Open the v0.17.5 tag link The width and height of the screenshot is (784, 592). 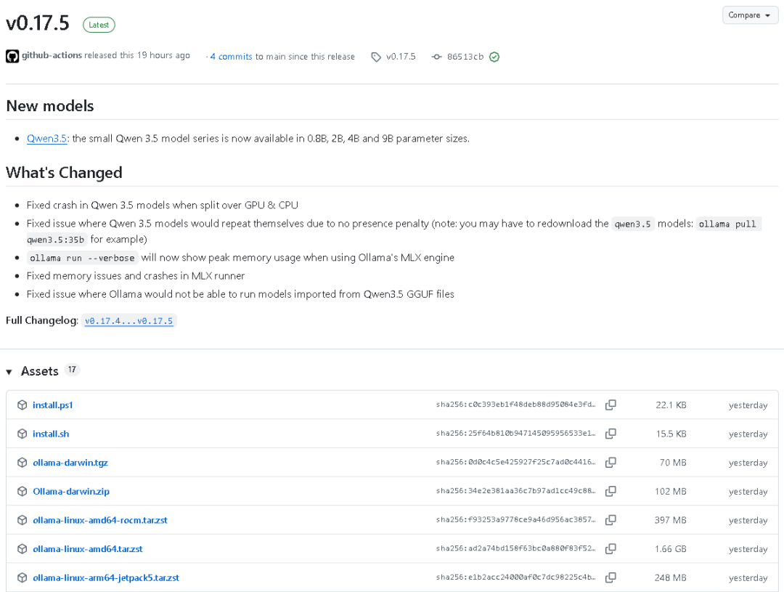pyautogui.click(x=400, y=57)
